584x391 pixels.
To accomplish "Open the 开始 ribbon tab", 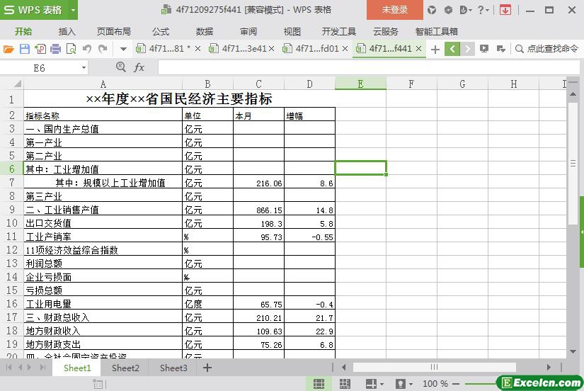I will pyautogui.click(x=23, y=32).
